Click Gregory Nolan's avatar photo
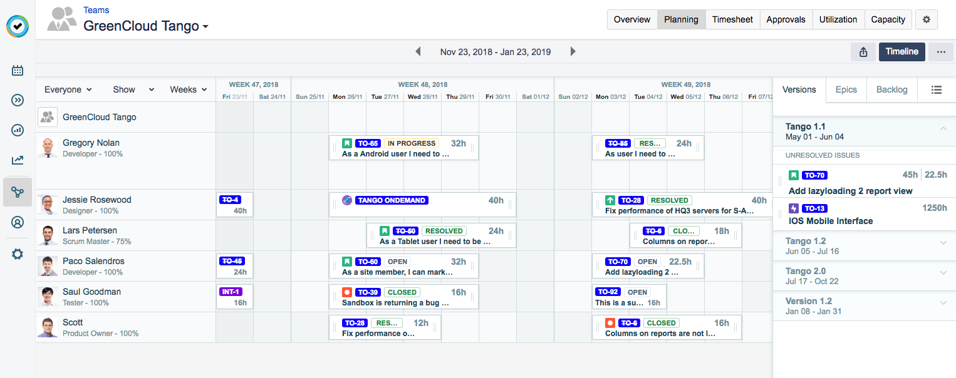 pos(48,148)
